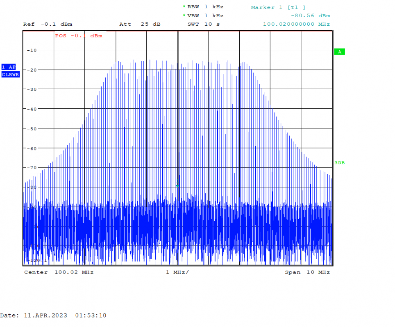This screenshot has width=395, height=327.
Task: Click the 'SWT 10 s' sweep time text
Action: pyautogui.click(x=204, y=25)
